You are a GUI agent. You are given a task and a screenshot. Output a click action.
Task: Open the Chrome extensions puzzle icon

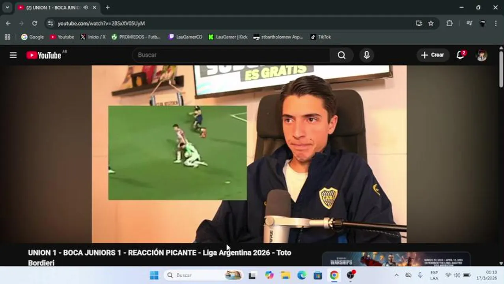449,23
